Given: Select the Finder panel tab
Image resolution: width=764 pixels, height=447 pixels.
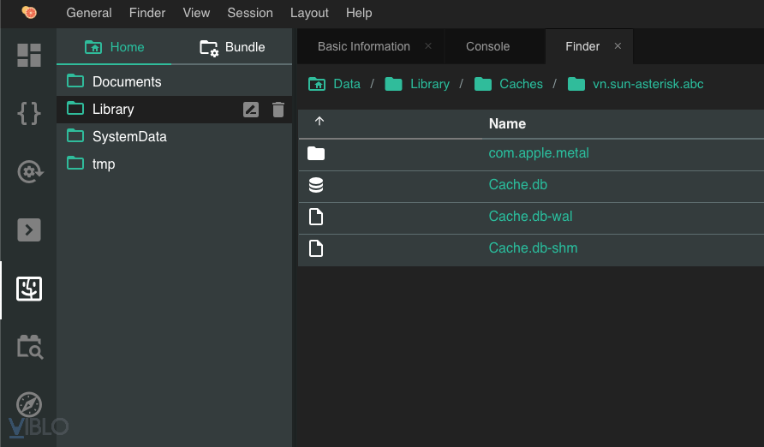Looking at the screenshot, I should 582,46.
